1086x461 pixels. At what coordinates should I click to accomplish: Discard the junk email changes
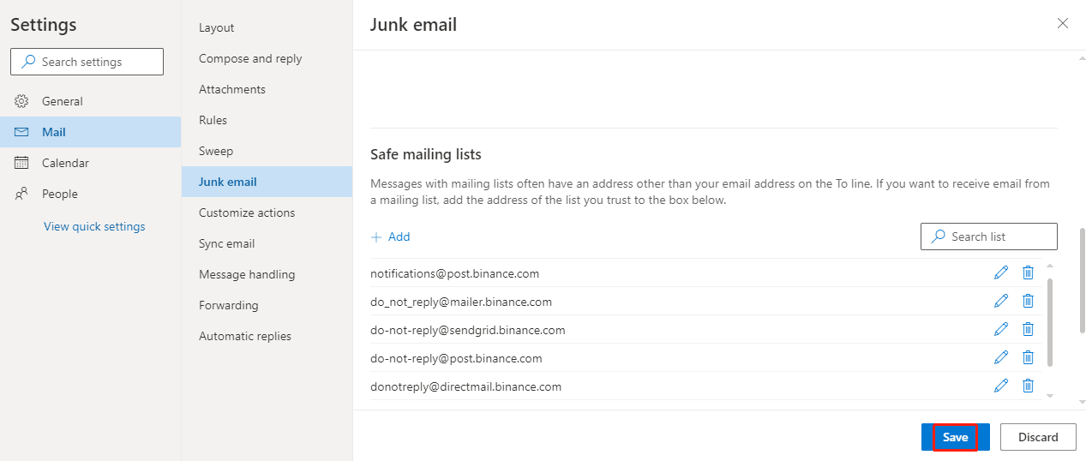tap(1038, 437)
